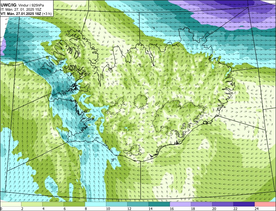Click the 'VT: Mán. 27.01.2025 18Z (+3 h)' line
Image resolution: width=276 pixels, height=211 pixels.
click(26, 14)
